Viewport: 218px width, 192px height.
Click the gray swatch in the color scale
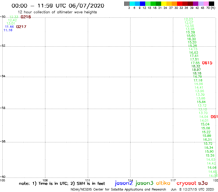(x=127, y=4)
